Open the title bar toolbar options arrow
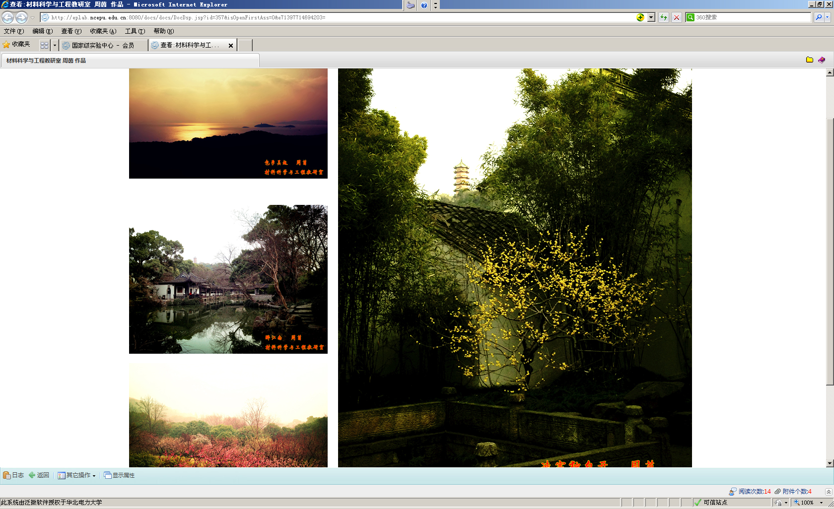This screenshot has height=509, width=834. [435, 5]
